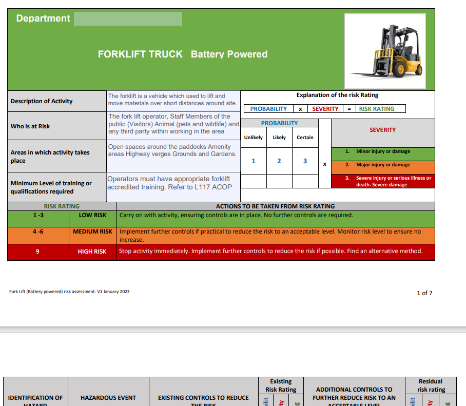Click probability value 3
This screenshot has width=466, height=406.
(x=305, y=161)
